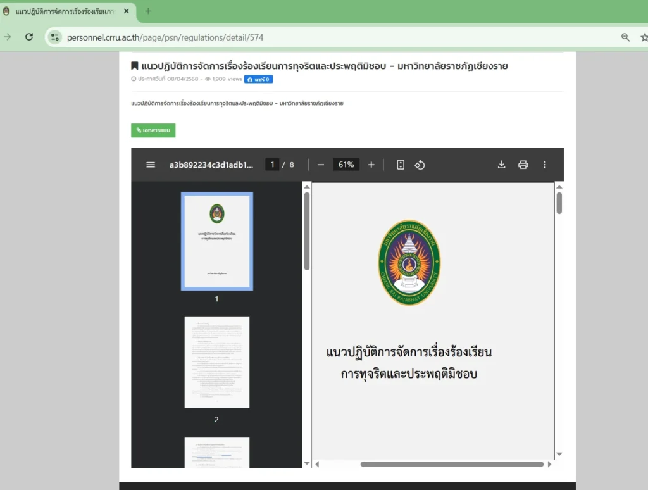Click the horizontal scroll-left arrow

coord(317,465)
